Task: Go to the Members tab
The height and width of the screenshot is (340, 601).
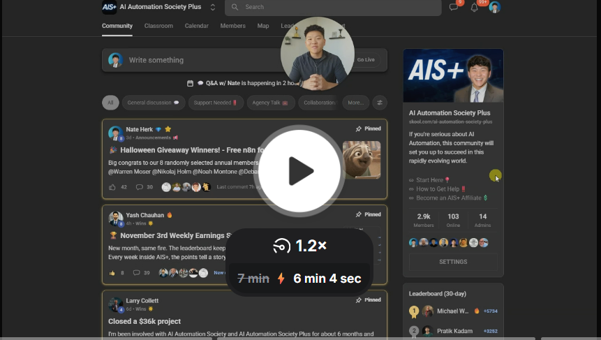Action: click(x=232, y=26)
